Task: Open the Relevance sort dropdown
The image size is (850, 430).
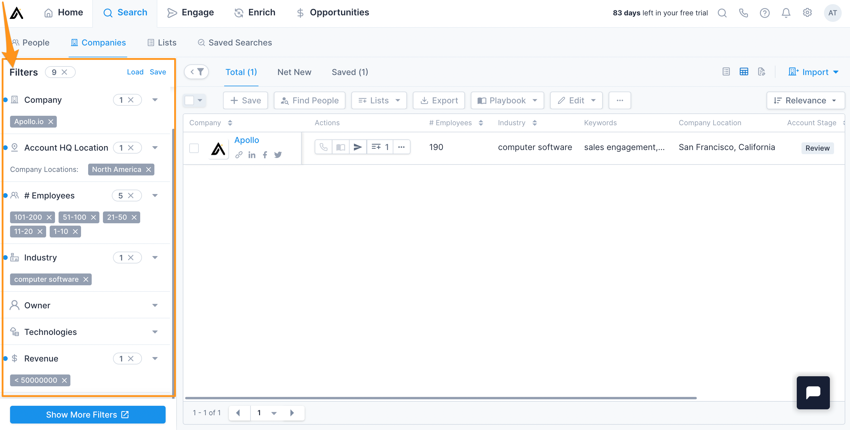Action: point(805,100)
